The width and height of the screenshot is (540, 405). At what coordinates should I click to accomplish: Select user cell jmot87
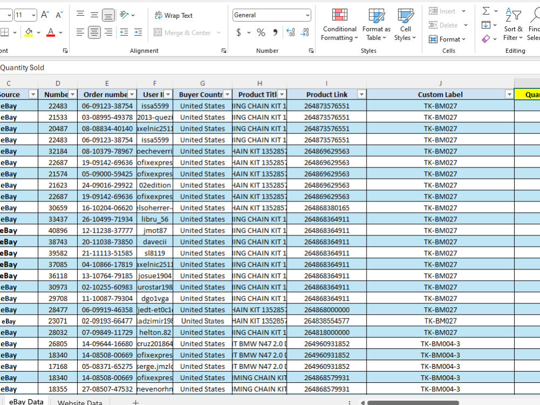click(155, 231)
